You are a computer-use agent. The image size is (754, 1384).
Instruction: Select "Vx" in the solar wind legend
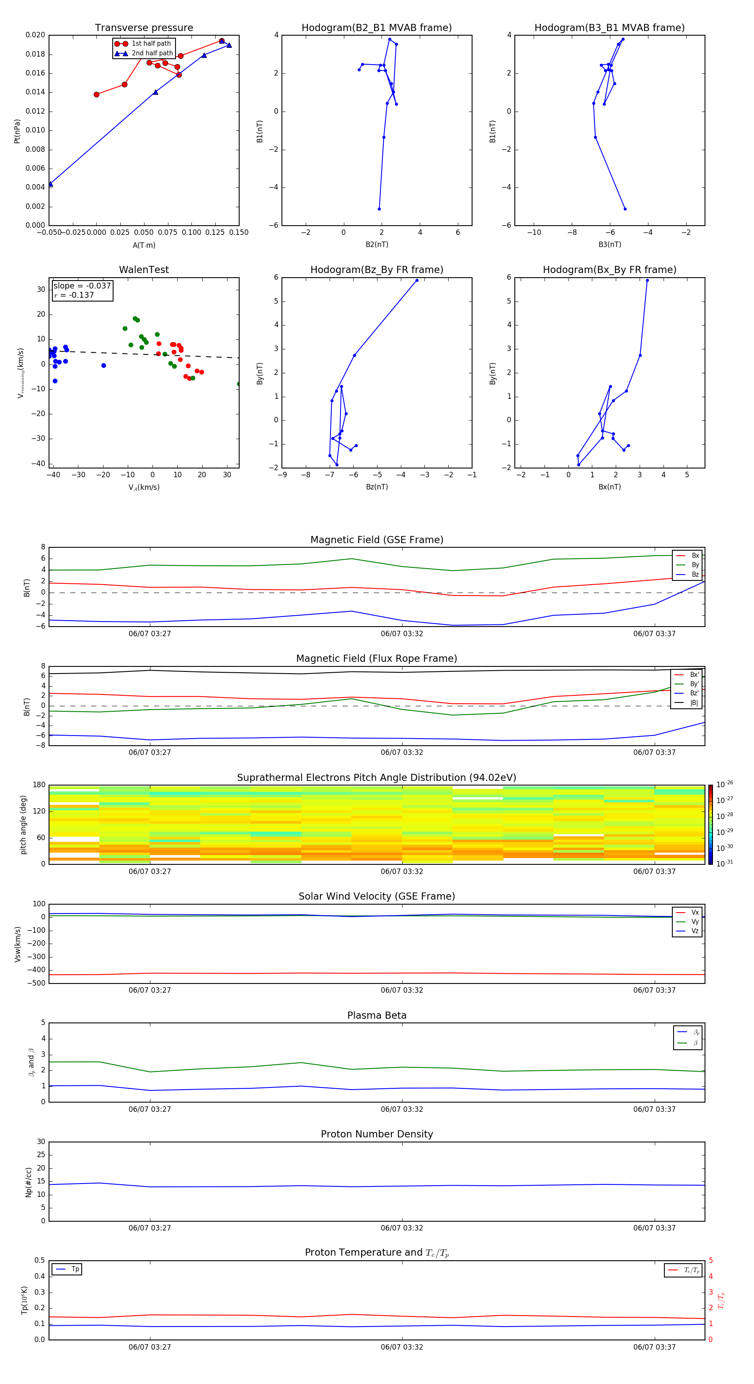click(688, 912)
